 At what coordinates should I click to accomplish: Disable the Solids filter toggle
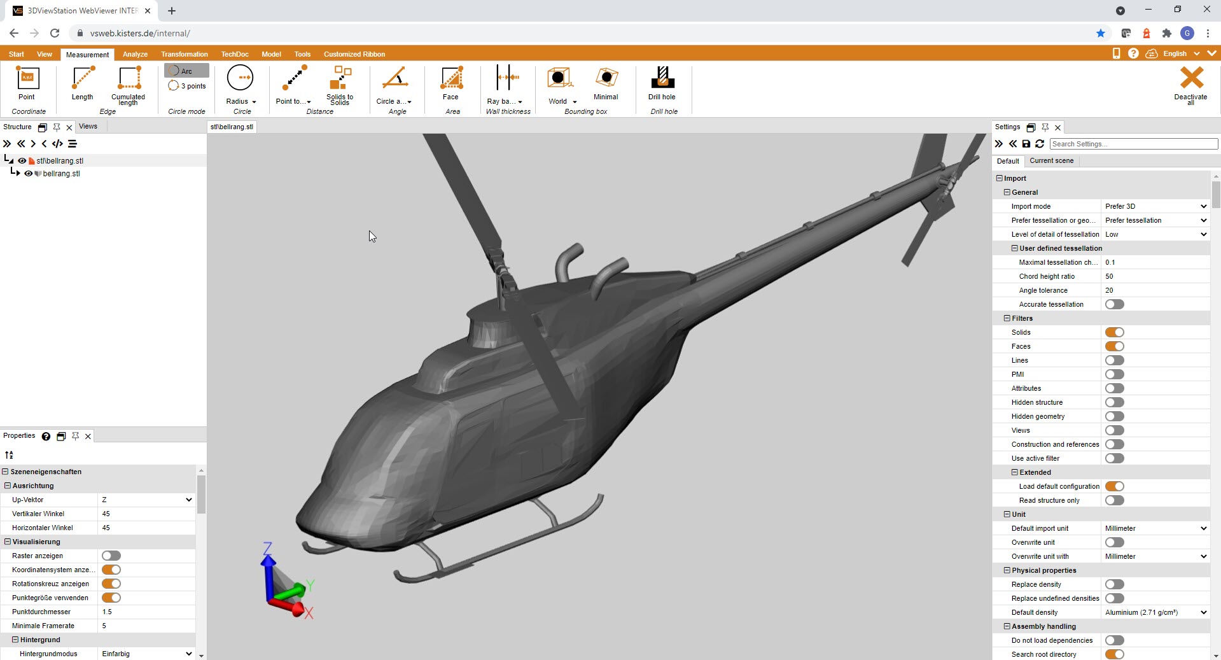click(x=1114, y=332)
